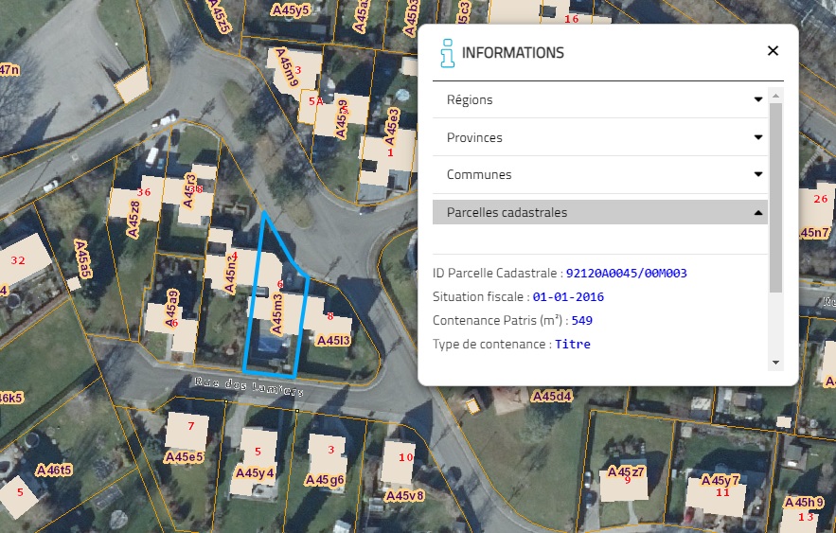This screenshot has height=533, width=836.
Task: Expand the Régions section arrow
Action: tap(758, 99)
